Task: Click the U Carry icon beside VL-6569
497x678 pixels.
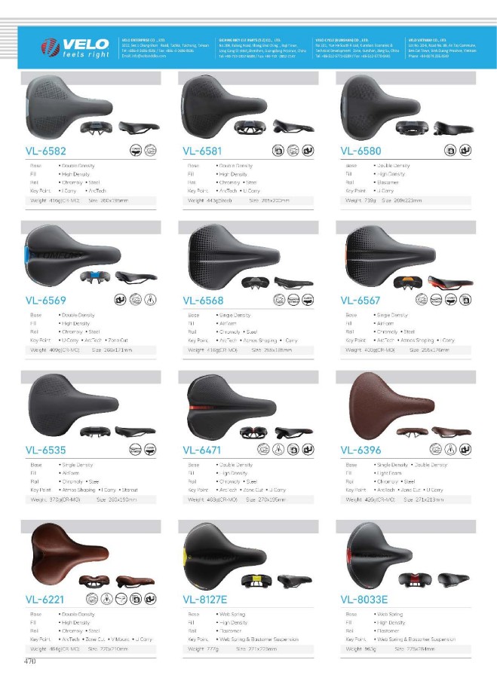Action: 120,300
